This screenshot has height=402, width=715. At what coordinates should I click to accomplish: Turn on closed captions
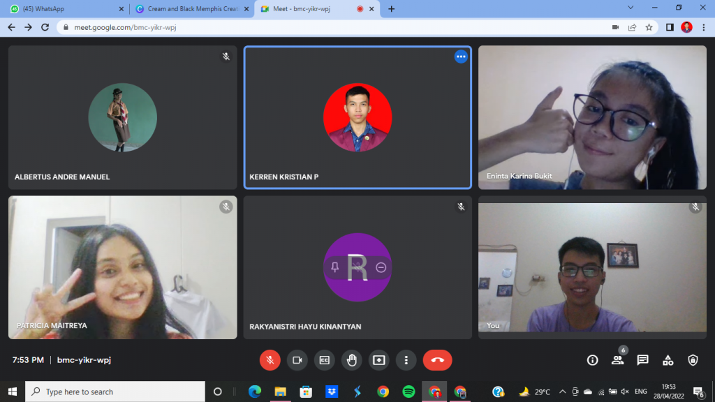[x=324, y=360]
